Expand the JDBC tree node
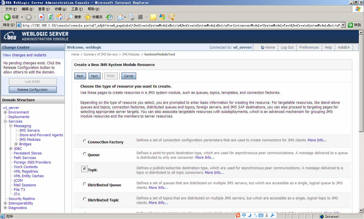 tap(11, 149)
